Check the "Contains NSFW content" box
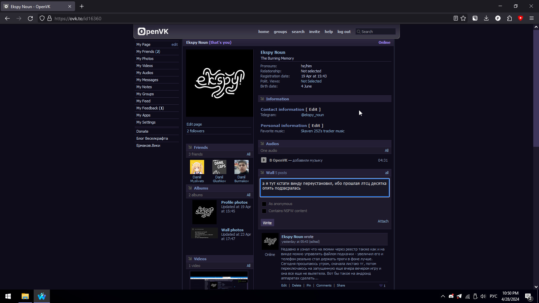The width and height of the screenshot is (539, 303). (264, 211)
